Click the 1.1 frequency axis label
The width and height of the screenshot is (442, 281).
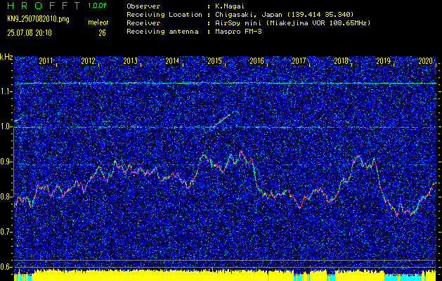(6, 91)
